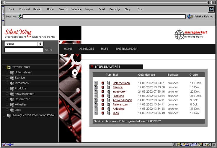Image resolution: width=217 pixels, height=148 pixels.
Task: Click the Reload toolbar button
Action: [37, 9]
